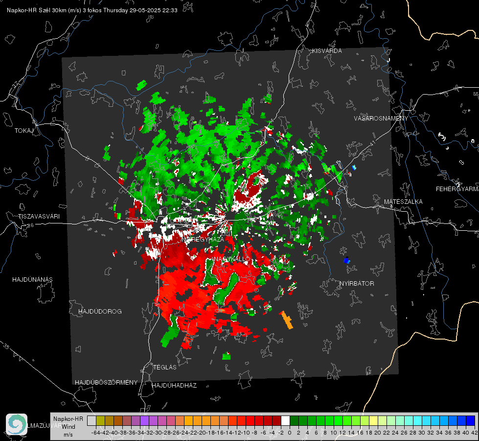Click the small blue echo northwest of Nyírbátor
479x441 pixels.
pos(346,261)
